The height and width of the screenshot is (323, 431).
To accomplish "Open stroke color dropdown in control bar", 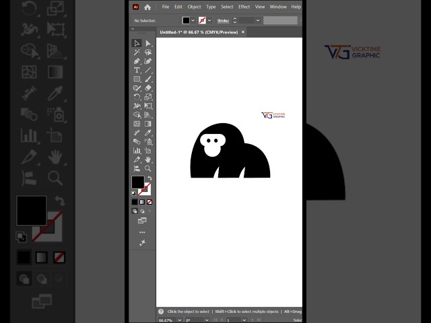I will coord(209,20).
